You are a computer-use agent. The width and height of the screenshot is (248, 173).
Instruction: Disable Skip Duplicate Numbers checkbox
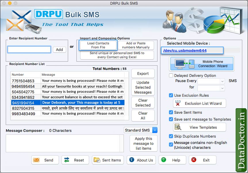click(171, 136)
